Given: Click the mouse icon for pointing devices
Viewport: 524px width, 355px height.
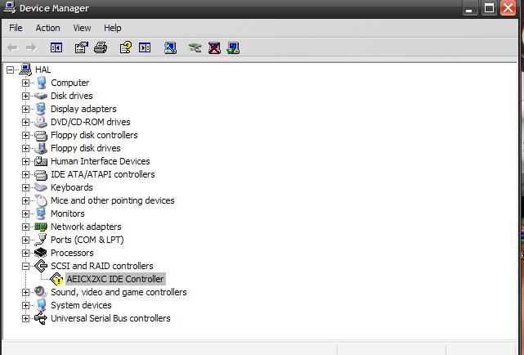Looking at the screenshot, I should (41, 200).
